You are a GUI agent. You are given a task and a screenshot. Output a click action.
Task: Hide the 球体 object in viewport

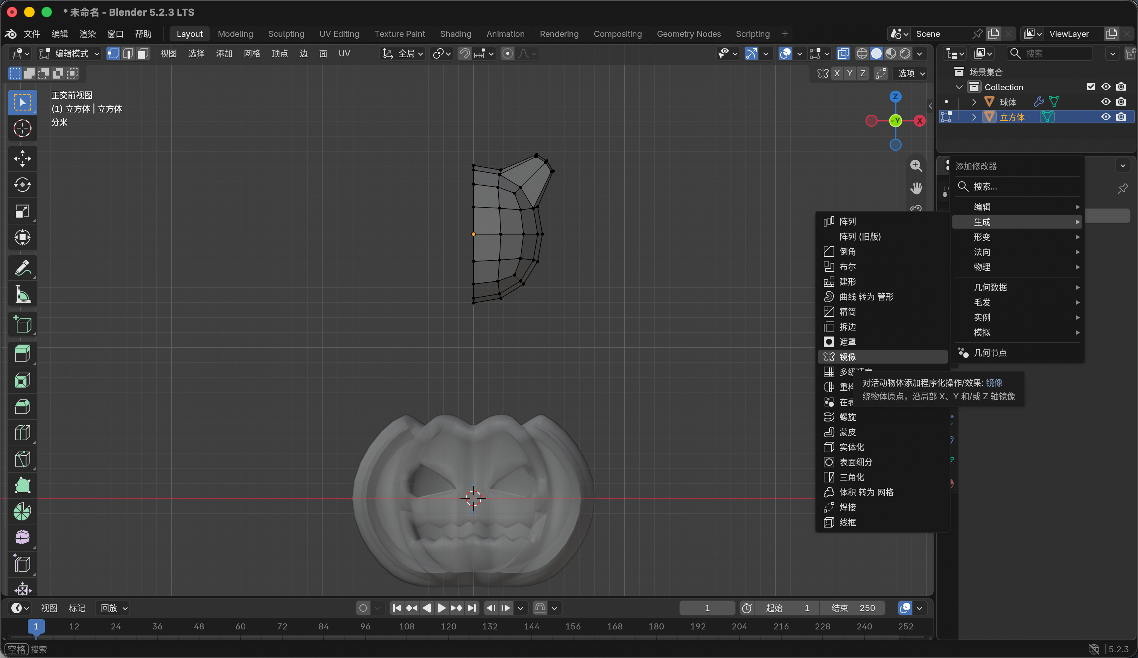coord(1106,102)
